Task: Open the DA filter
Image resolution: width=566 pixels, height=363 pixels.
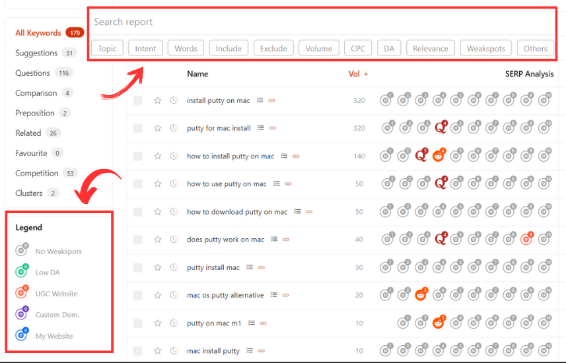Action: click(x=389, y=48)
